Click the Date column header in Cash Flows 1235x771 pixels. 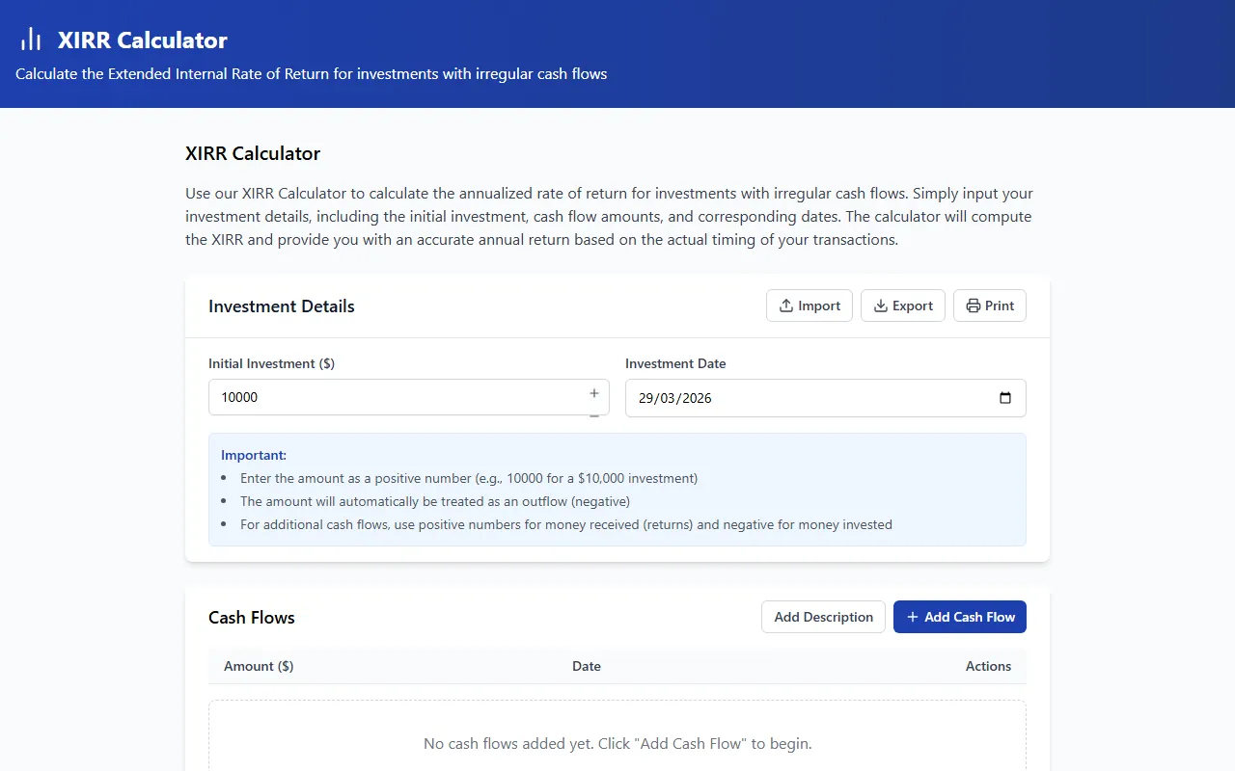point(587,666)
